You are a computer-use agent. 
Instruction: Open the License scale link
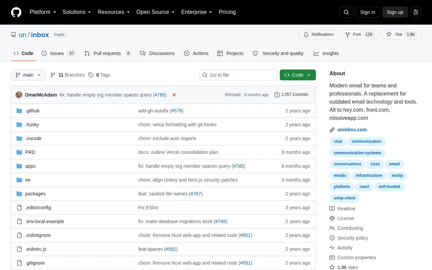pyautogui.click(x=342, y=218)
